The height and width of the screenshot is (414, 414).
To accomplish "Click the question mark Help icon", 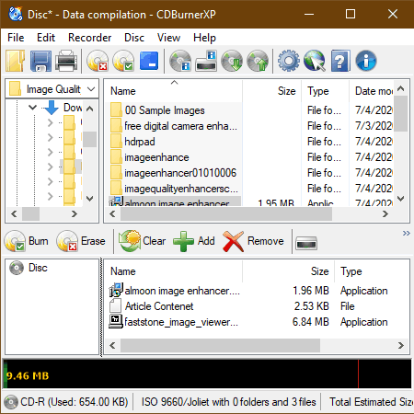I will [340, 61].
